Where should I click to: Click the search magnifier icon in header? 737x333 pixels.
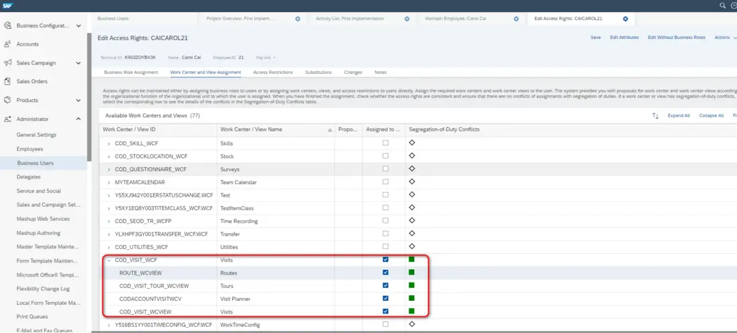(x=723, y=5)
